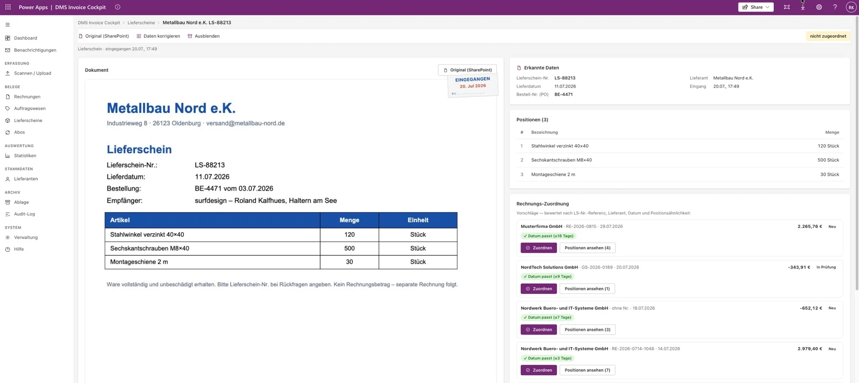Image resolution: width=859 pixels, height=383 pixels.
Task: Click Zuordnen for the -652,12 € invoice
Action: [x=539, y=329]
